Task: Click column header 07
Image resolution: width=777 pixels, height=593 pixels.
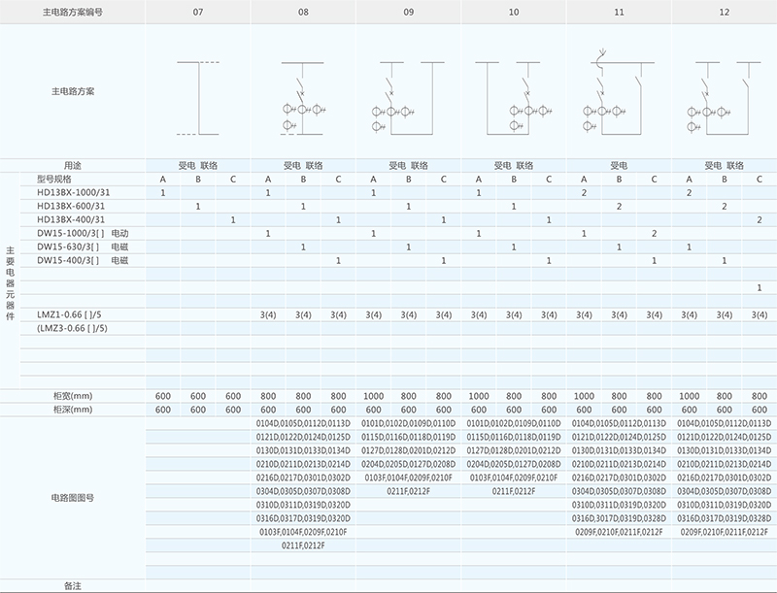Action: pyautogui.click(x=198, y=12)
